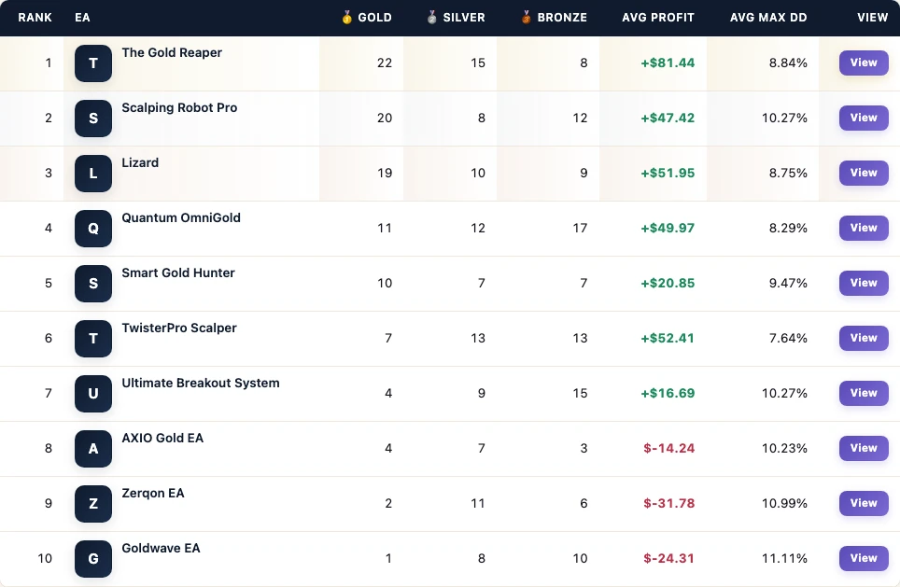Image resolution: width=900 pixels, height=587 pixels.
Task: Select 'Scalping Robot Pro' name text
Action: (179, 108)
